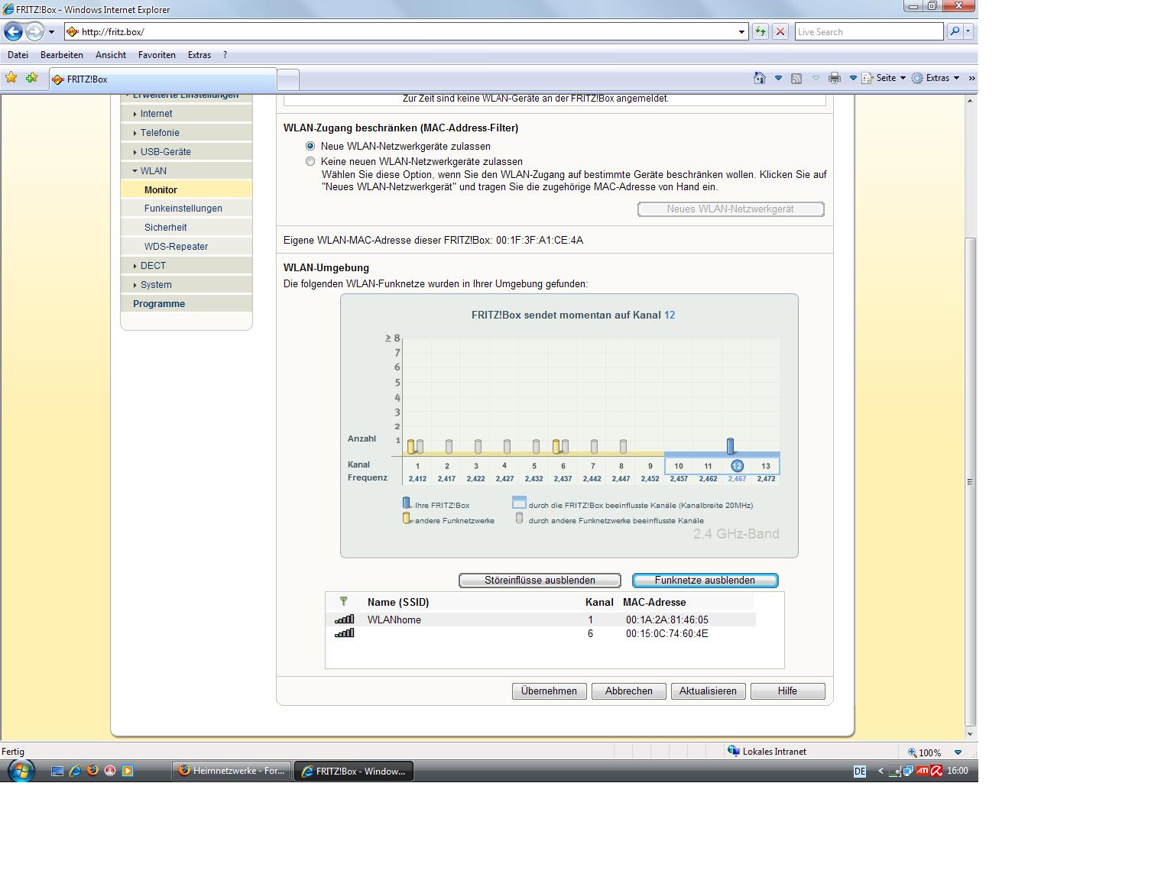Launch Internet Explorer from quick launch
Viewport: 1174px width, 880px height.
pyautogui.click(x=75, y=771)
